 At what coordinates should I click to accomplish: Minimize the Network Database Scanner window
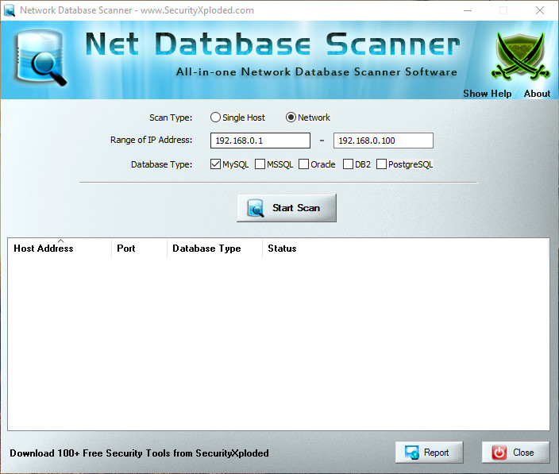click(x=468, y=10)
